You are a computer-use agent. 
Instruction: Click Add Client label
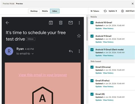tap(130, 11)
